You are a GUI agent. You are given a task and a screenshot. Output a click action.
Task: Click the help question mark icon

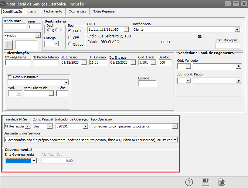coord(189,182)
